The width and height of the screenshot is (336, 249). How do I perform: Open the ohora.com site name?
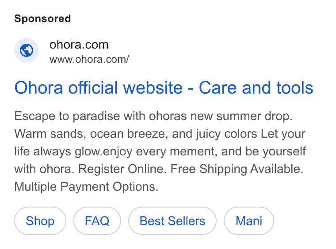79,45
